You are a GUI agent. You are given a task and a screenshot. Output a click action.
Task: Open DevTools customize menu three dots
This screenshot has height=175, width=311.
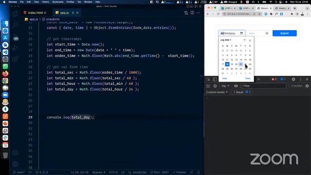[300, 79]
